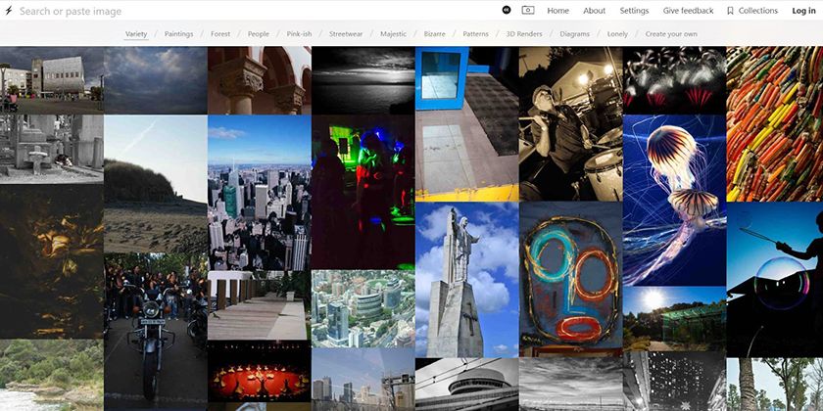Select the Pink-ish category tab

click(x=299, y=33)
